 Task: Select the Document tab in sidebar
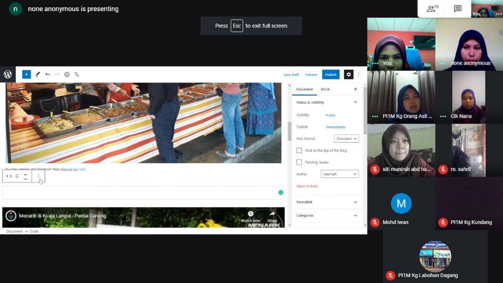click(305, 89)
